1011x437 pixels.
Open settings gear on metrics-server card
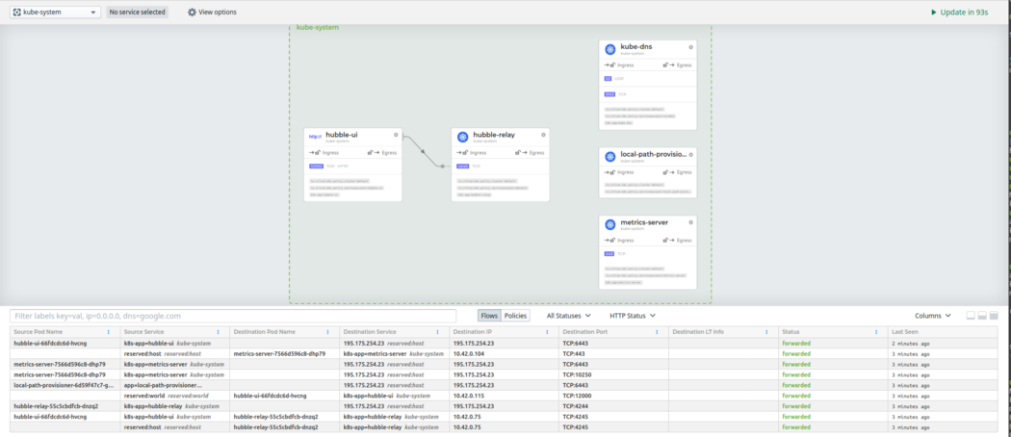[x=690, y=221]
